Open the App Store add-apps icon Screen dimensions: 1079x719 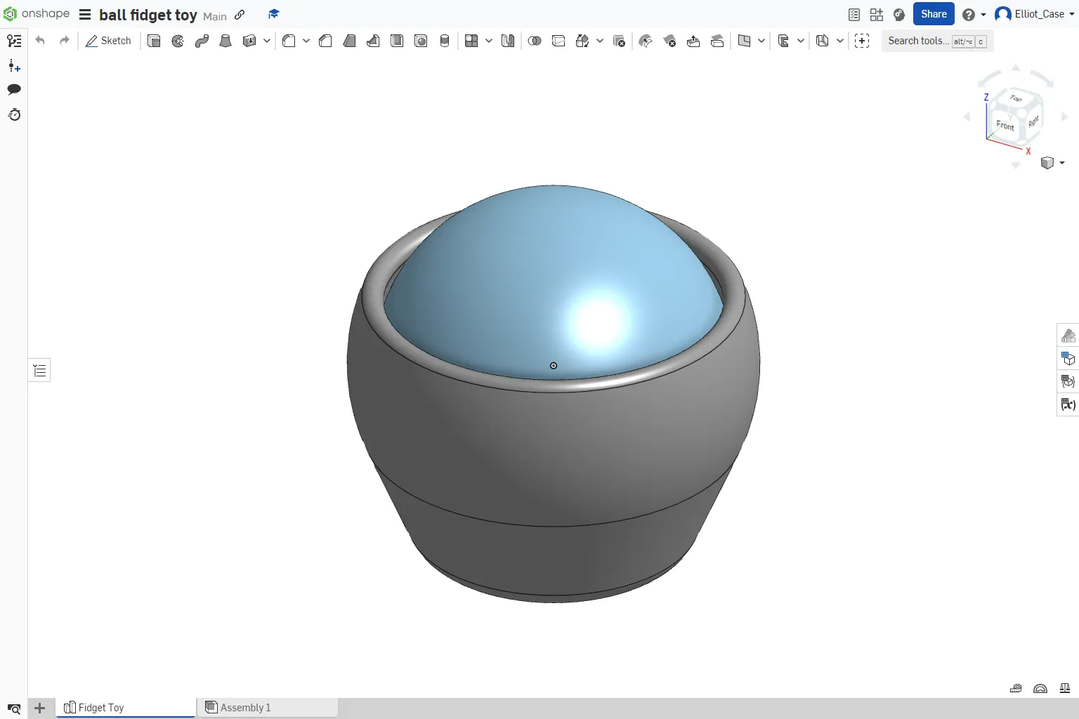point(877,15)
